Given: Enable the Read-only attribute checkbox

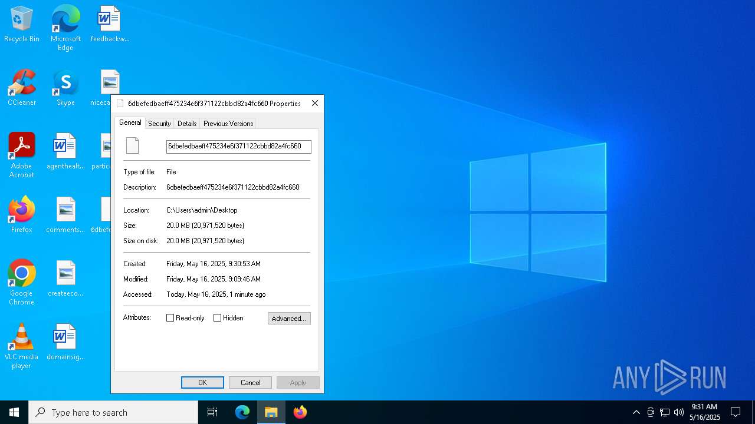Looking at the screenshot, I should tap(170, 318).
